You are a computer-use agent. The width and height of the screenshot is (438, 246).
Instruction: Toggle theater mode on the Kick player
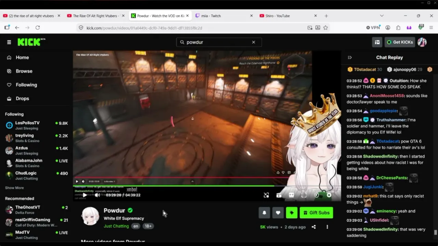[291, 195]
